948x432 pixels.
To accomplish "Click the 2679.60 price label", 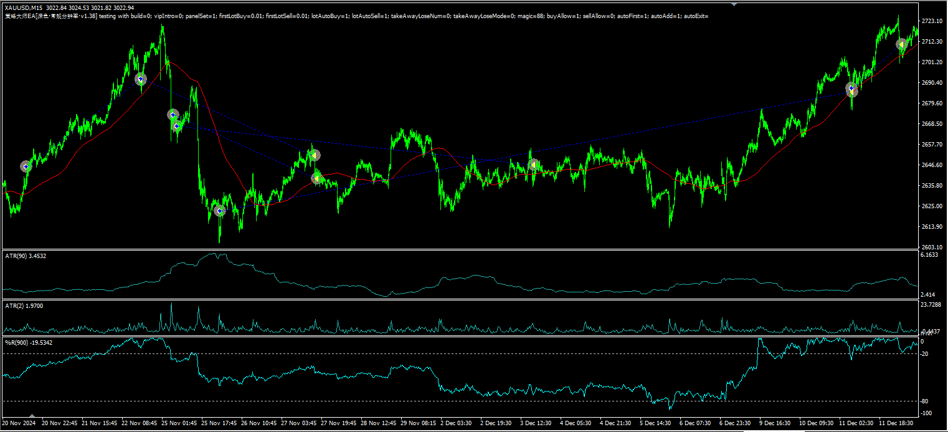I will tap(931, 103).
